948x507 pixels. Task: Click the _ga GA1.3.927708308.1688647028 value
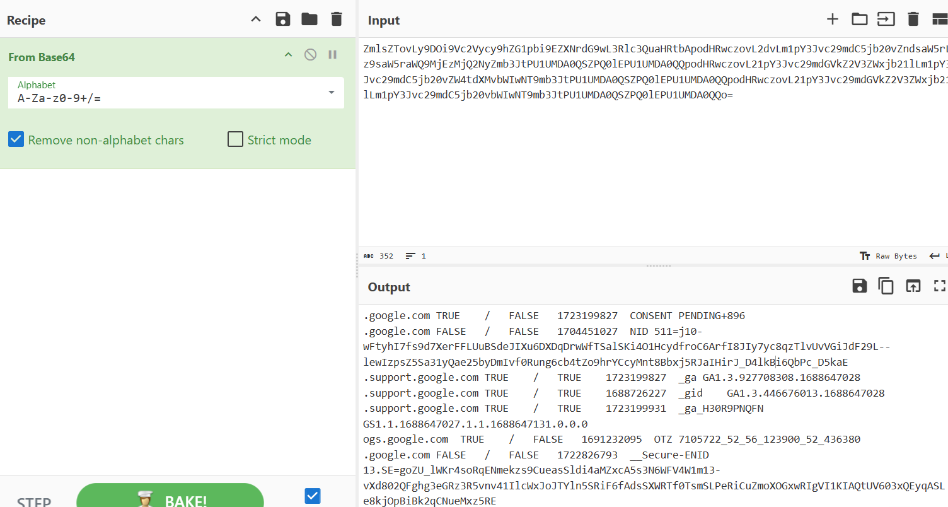(x=770, y=378)
